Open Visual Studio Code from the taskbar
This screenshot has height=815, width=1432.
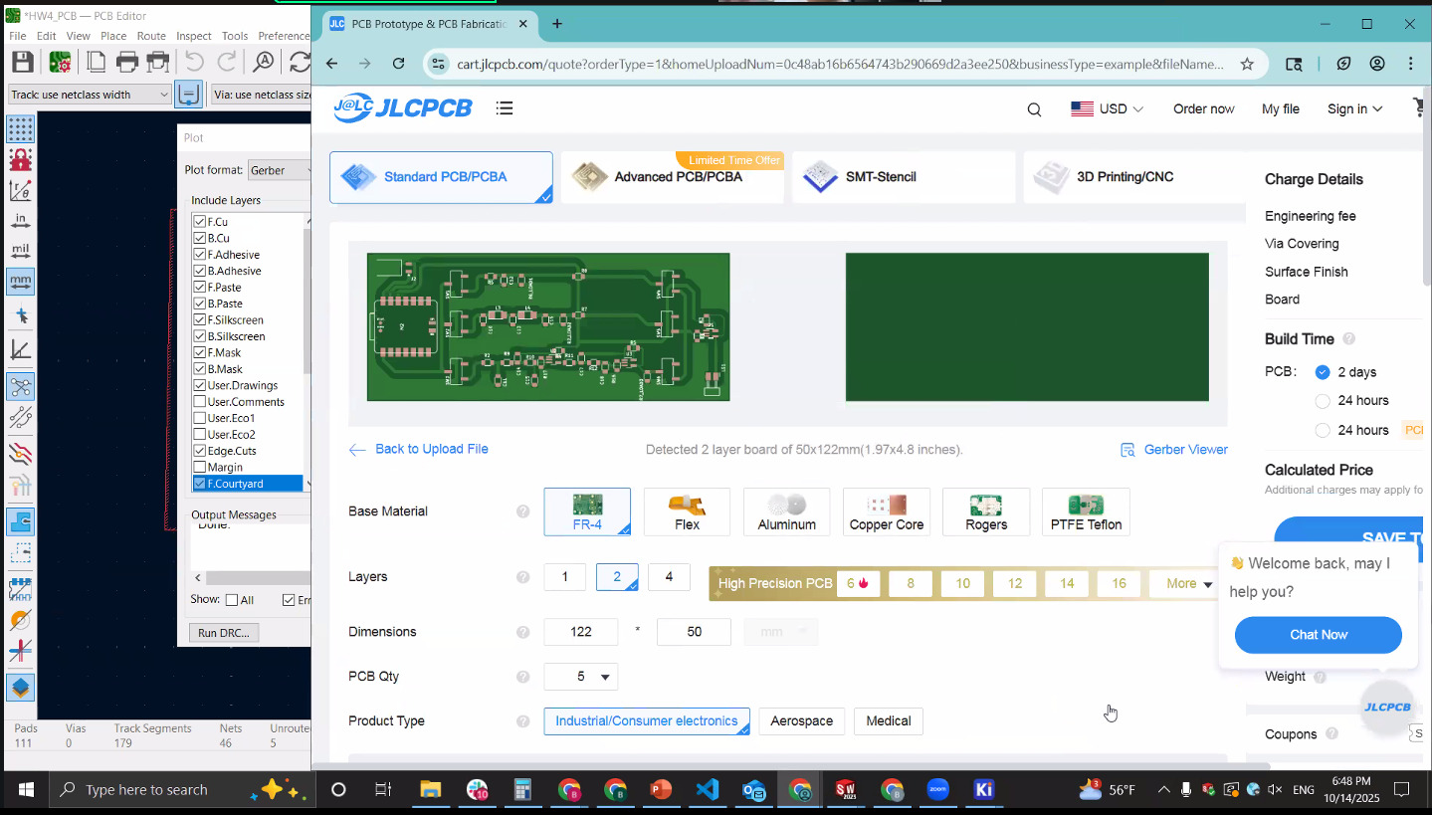[x=707, y=790]
